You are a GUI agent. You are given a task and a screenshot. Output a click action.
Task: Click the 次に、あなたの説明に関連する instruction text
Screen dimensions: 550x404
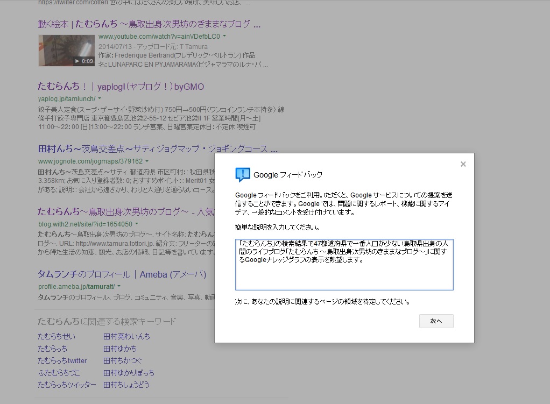[322, 302]
